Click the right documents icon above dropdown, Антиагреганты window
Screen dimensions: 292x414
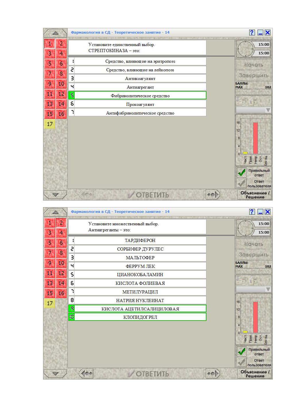point(253,280)
